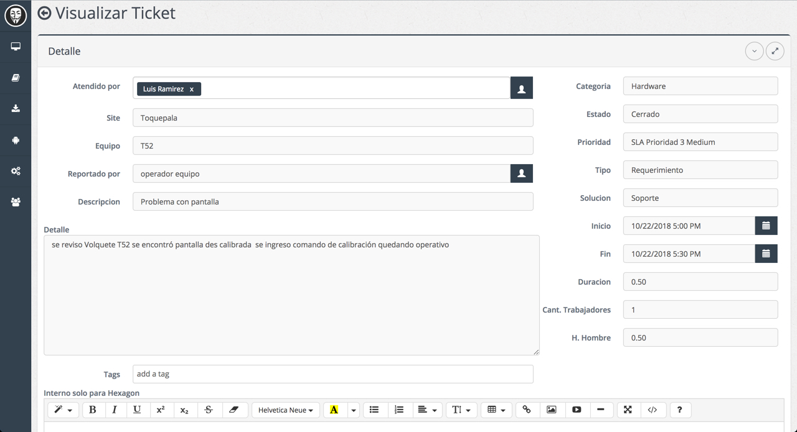This screenshot has width=797, height=432.
Task: Remove the Luis Ramirez tag
Action: tap(192, 89)
